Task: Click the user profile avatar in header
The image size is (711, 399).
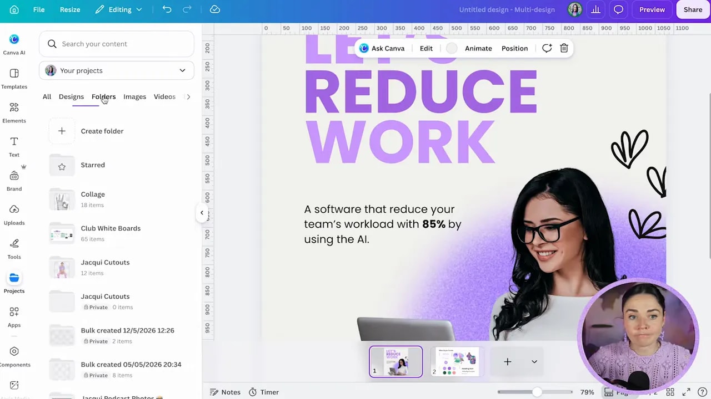Action: pyautogui.click(x=575, y=9)
